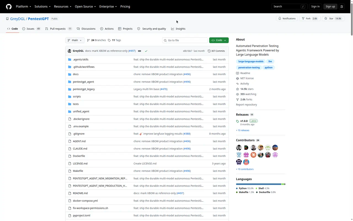Click the Dockerfile file icon
Screen dimensions: 353x221
(x=70, y=156)
